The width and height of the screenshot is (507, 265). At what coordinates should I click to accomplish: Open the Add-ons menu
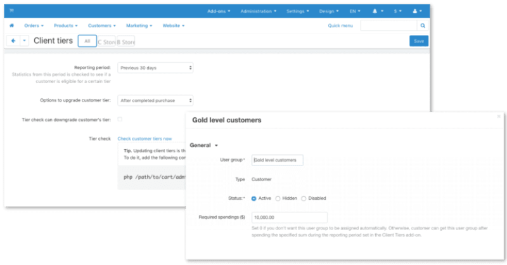(x=219, y=11)
